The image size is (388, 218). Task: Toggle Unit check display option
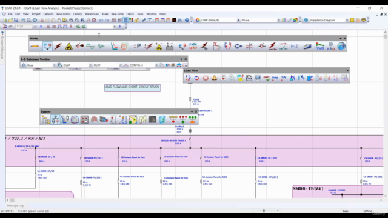[267, 78]
